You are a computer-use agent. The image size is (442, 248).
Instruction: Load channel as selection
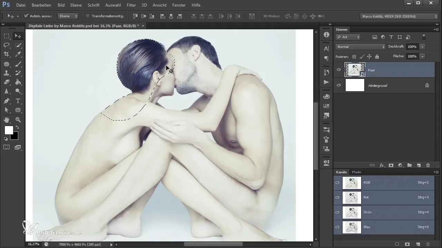click(397, 244)
